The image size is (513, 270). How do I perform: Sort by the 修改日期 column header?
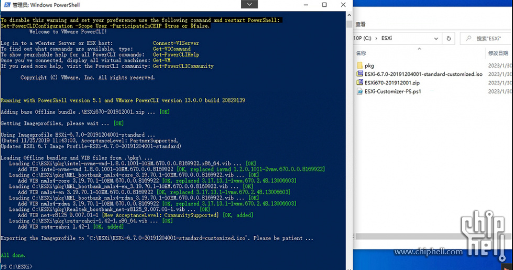click(498, 53)
